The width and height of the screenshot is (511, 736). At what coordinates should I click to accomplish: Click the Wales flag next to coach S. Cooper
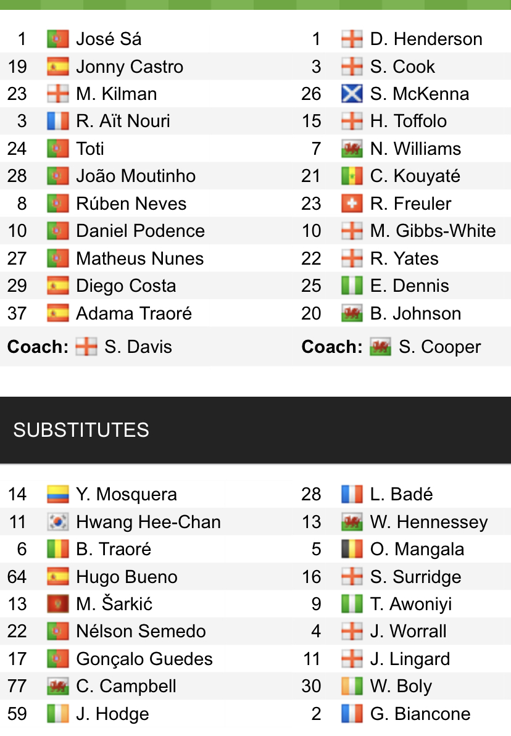coord(380,347)
